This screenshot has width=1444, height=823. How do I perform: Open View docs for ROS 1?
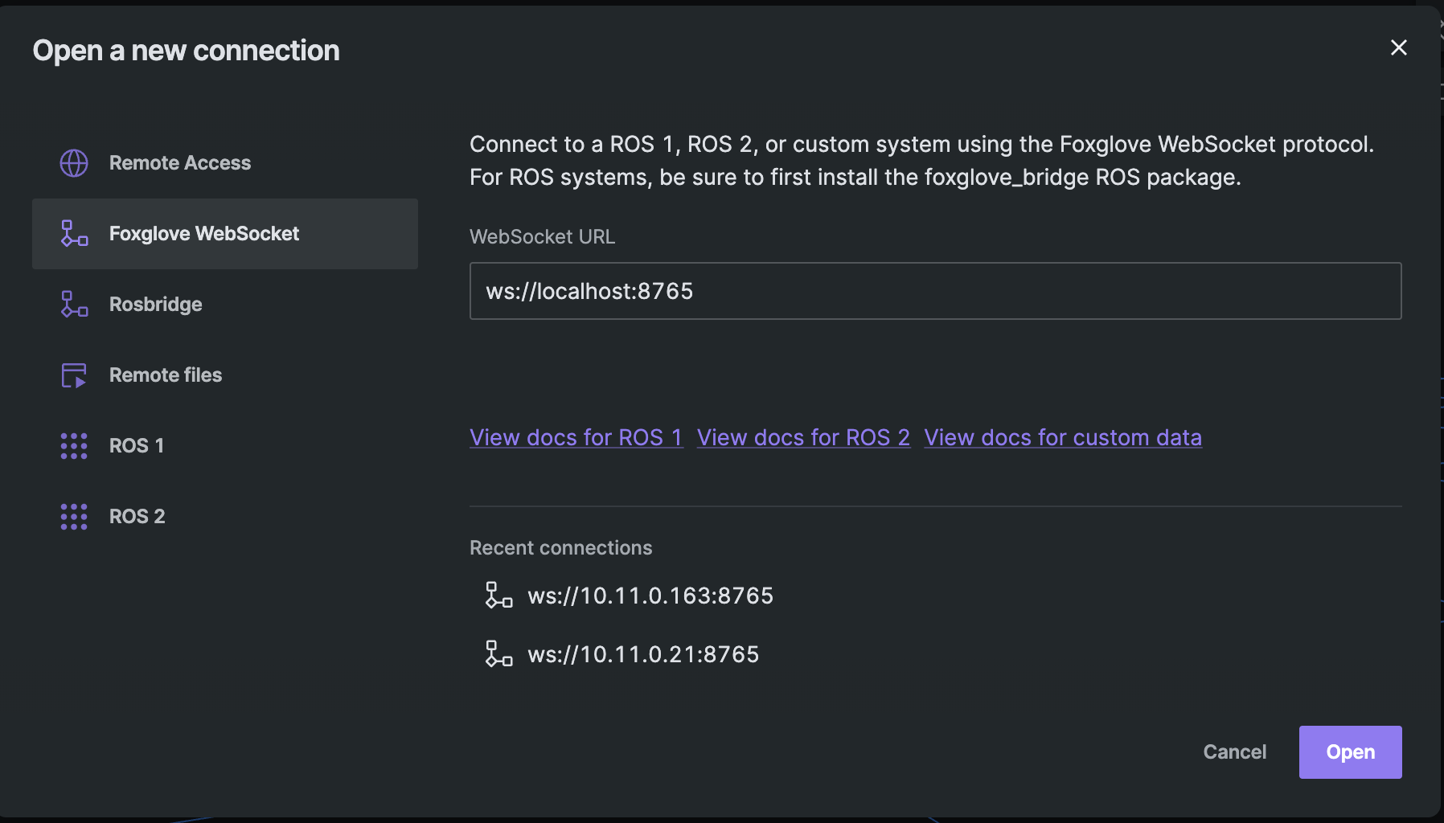tap(576, 437)
